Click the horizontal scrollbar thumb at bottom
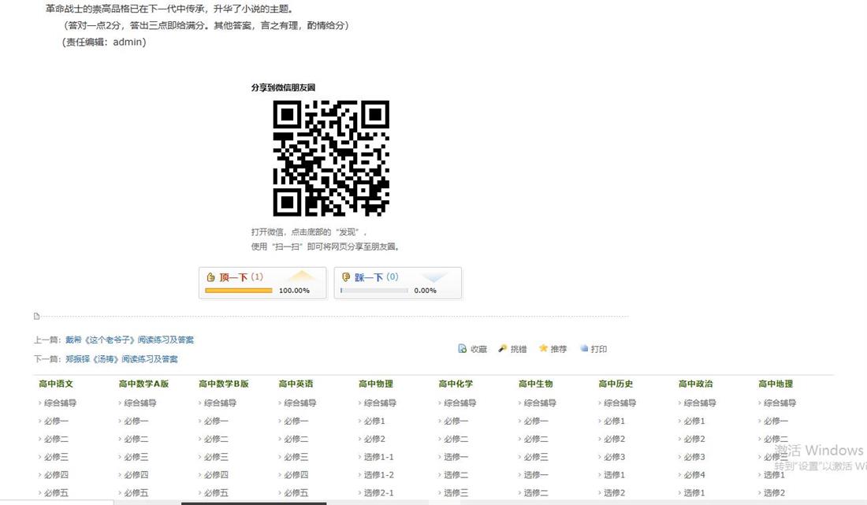Screen dimensions: 867x505 (x=254, y=503)
